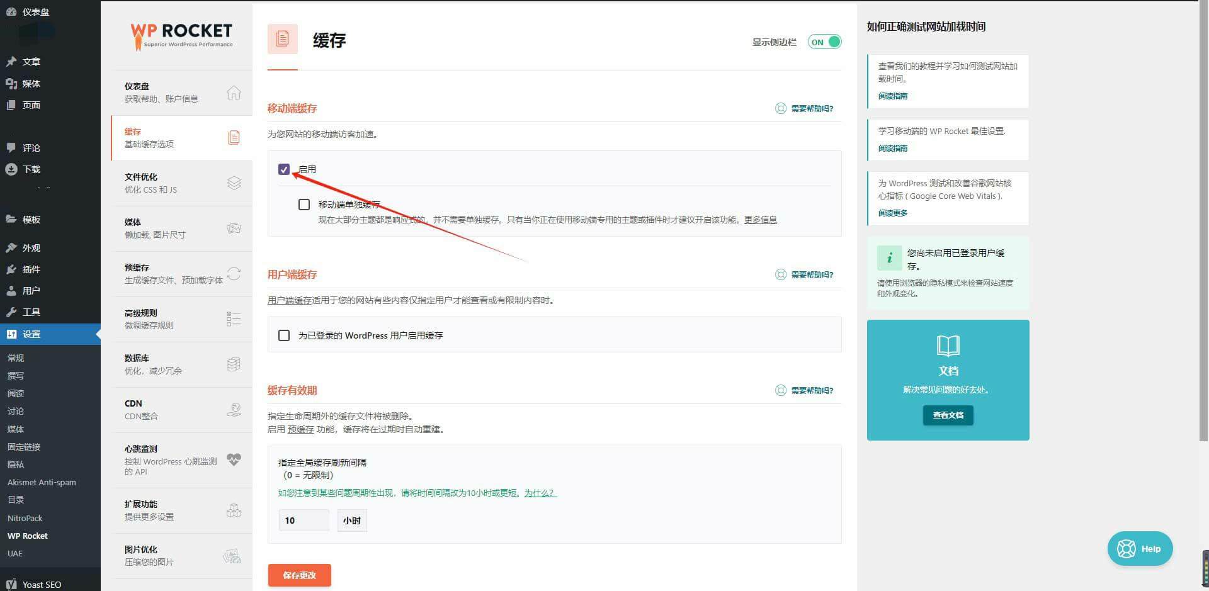Screen dimensions: 1209x591
Task: Open the 预缓存 tab
Action: (181, 274)
